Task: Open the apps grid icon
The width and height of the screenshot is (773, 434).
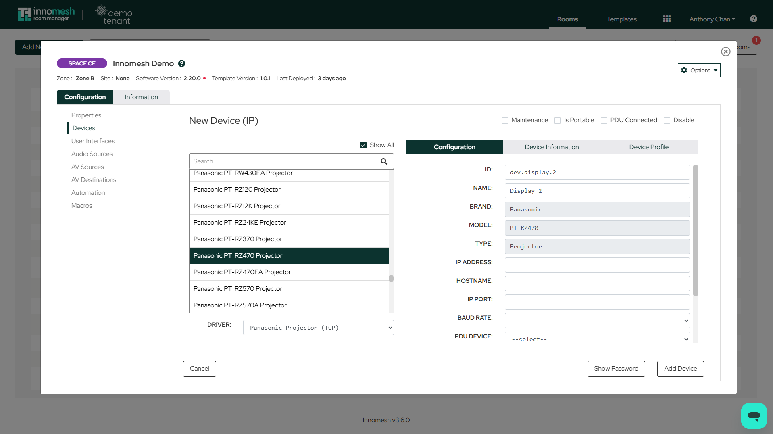Action: coord(667,19)
